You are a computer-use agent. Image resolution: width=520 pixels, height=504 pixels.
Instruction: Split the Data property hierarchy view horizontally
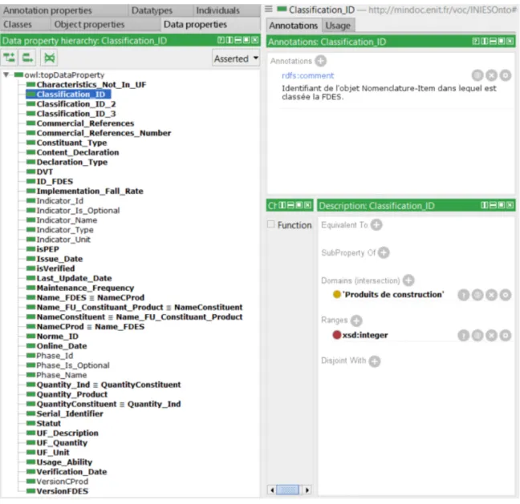point(238,40)
